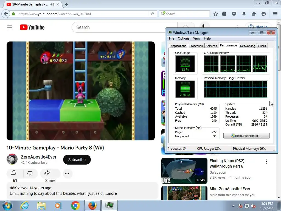281x211 pixels.
Task: Switch to the Networking tab
Action: [248, 46]
